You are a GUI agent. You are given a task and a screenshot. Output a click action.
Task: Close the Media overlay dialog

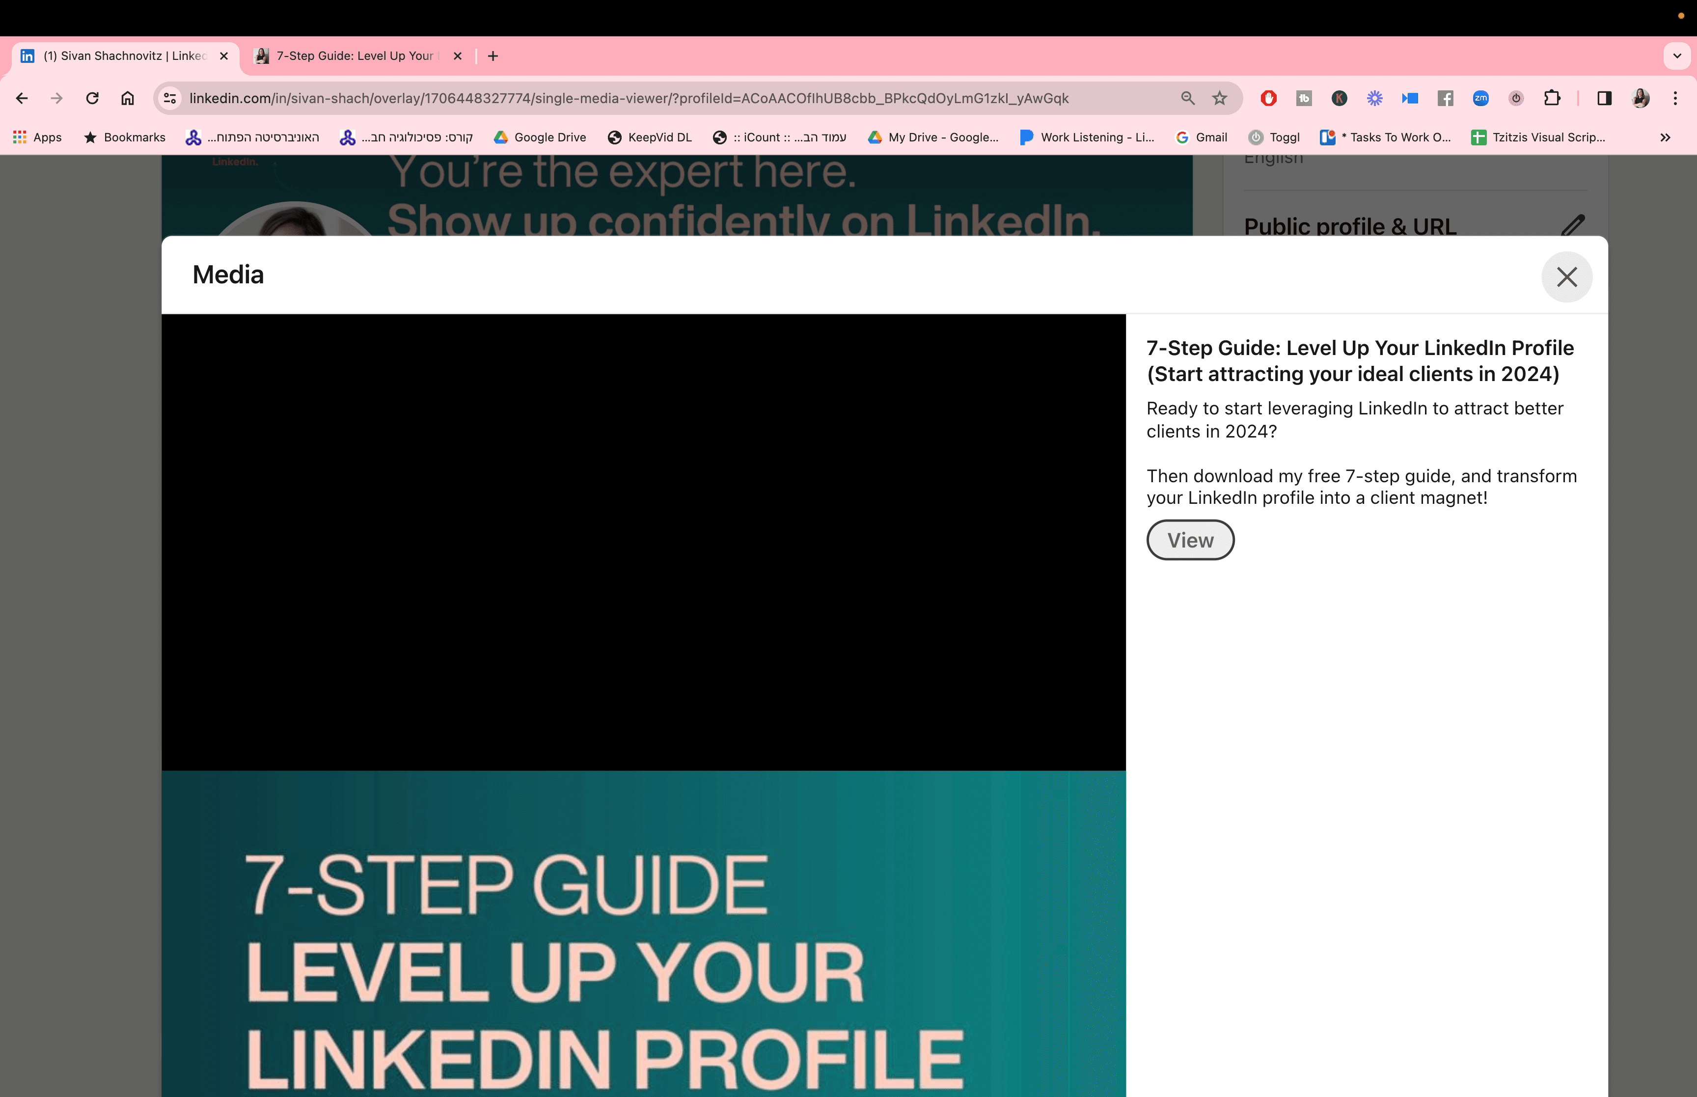coord(1567,276)
